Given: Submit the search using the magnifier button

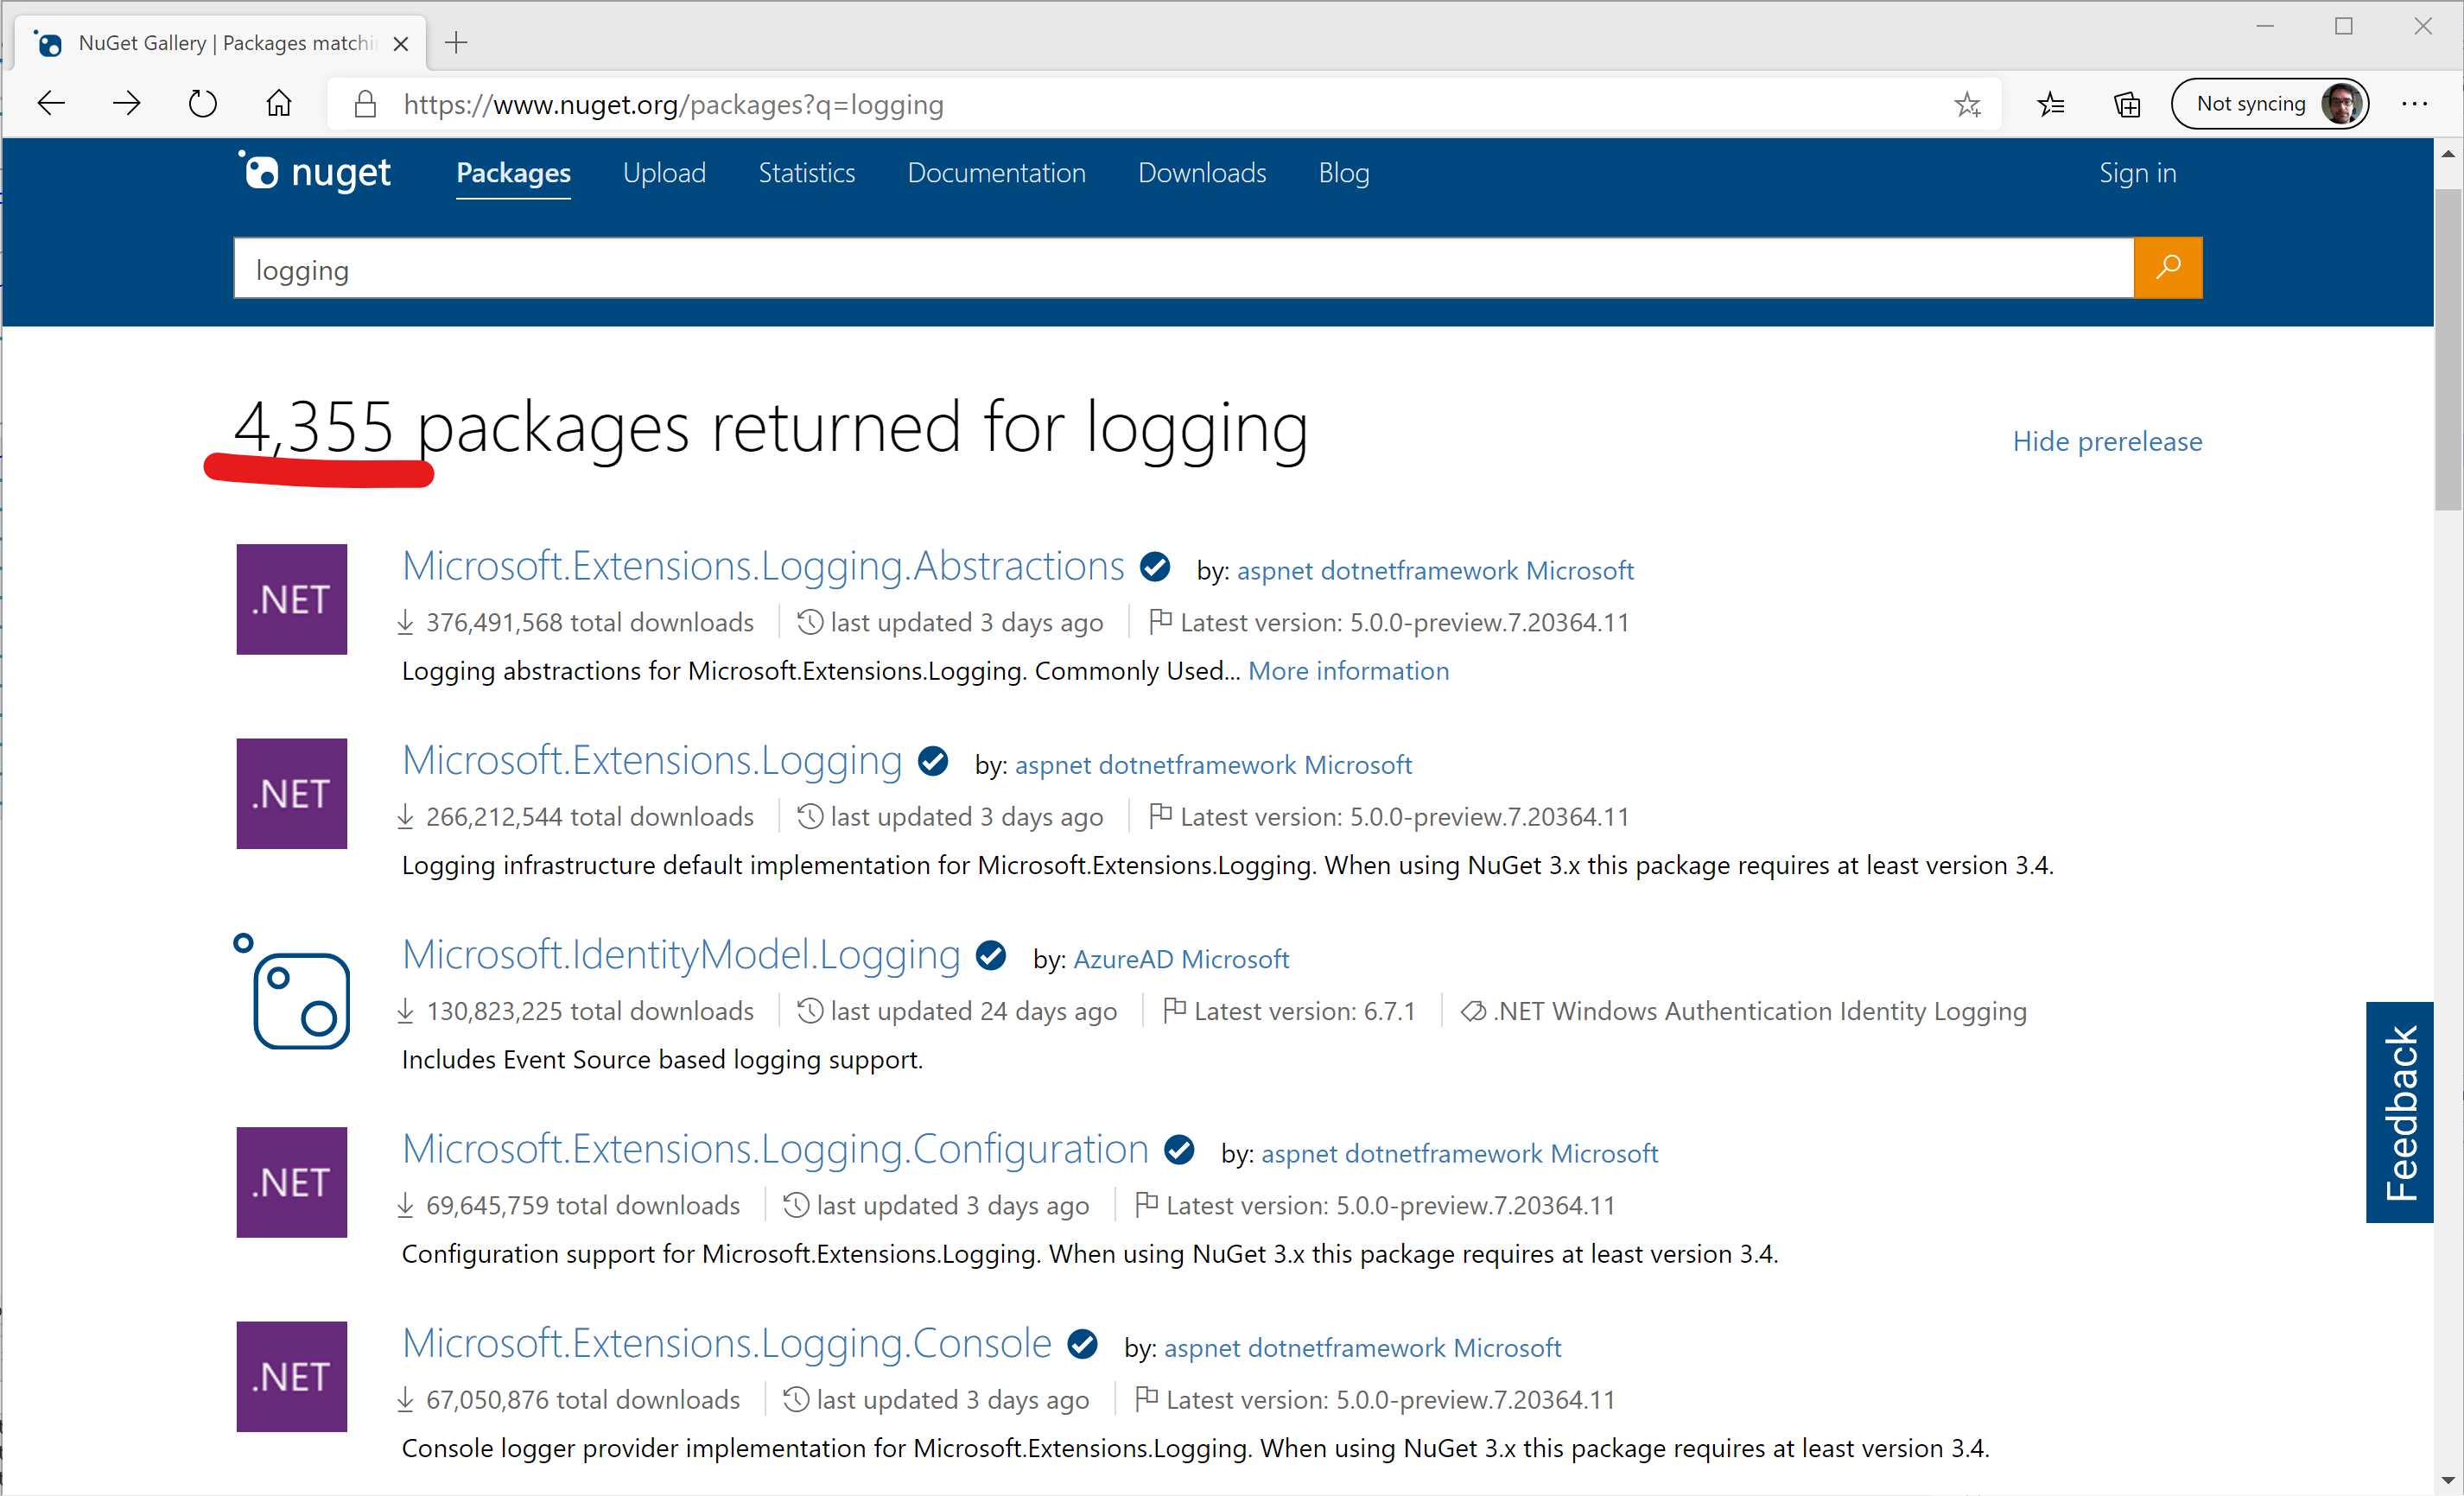Looking at the screenshot, I should pos(2167,267).
